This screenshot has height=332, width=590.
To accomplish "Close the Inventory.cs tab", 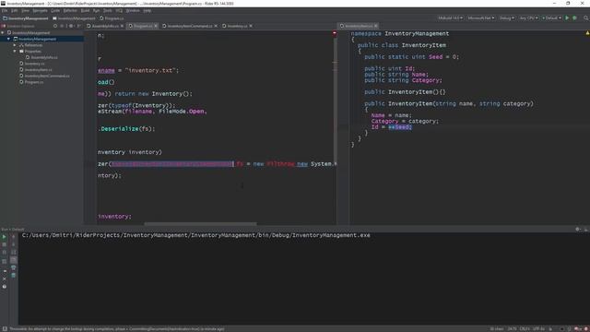I will point(251,26).
